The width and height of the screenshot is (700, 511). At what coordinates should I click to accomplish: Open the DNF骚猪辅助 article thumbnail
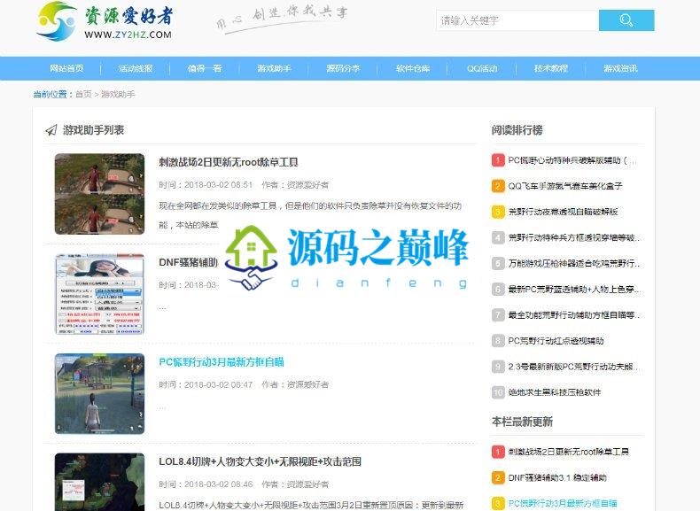[99, 294]
